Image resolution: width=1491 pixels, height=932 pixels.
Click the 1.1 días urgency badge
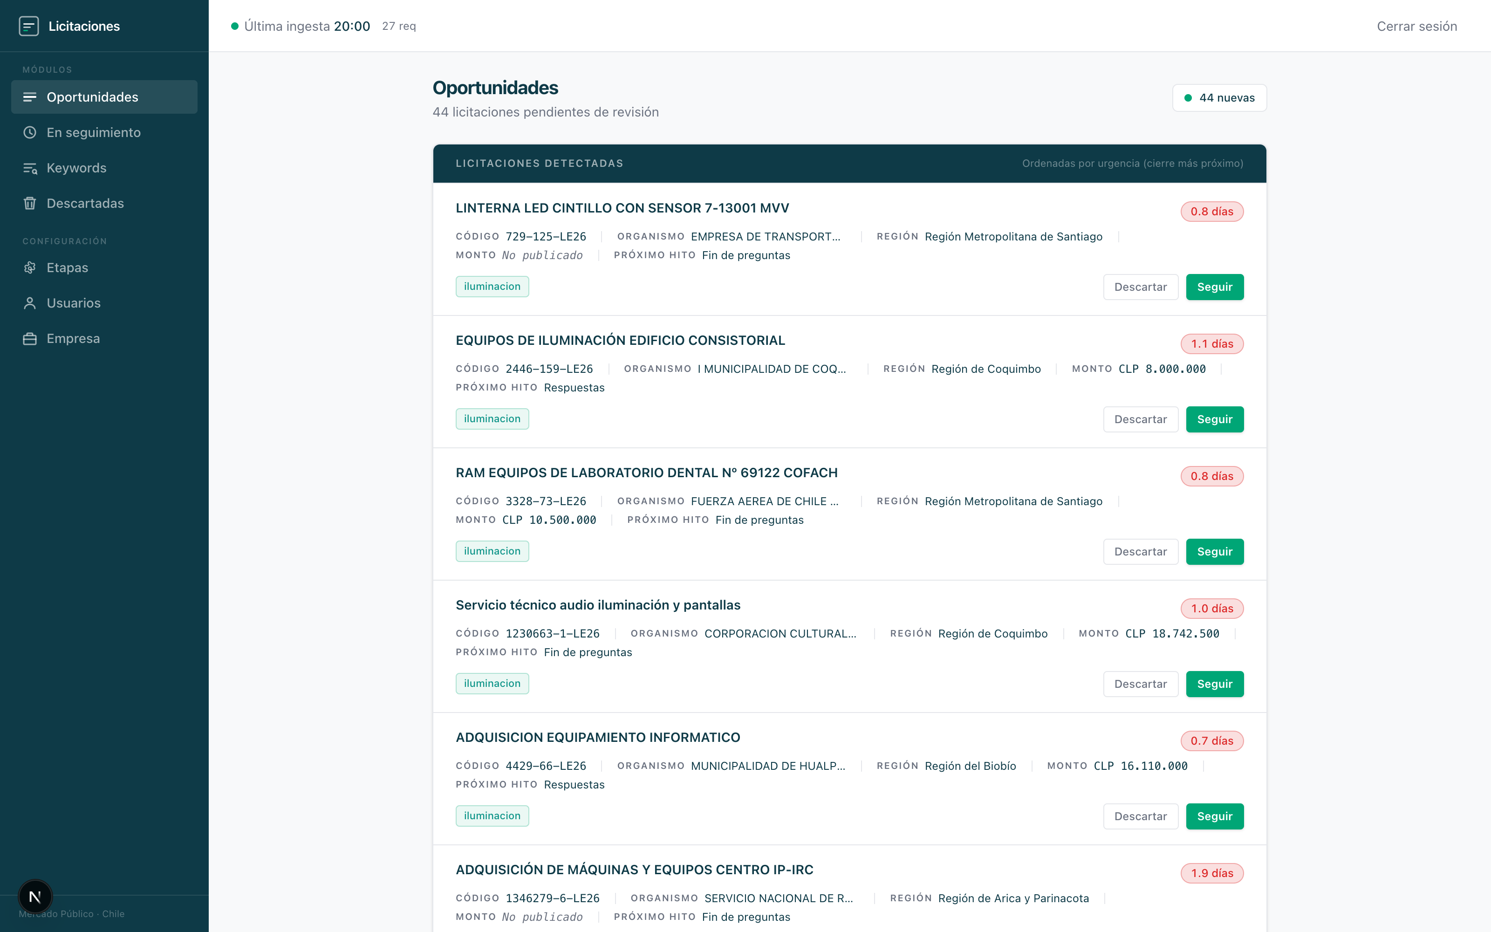tap(1211, 344)
